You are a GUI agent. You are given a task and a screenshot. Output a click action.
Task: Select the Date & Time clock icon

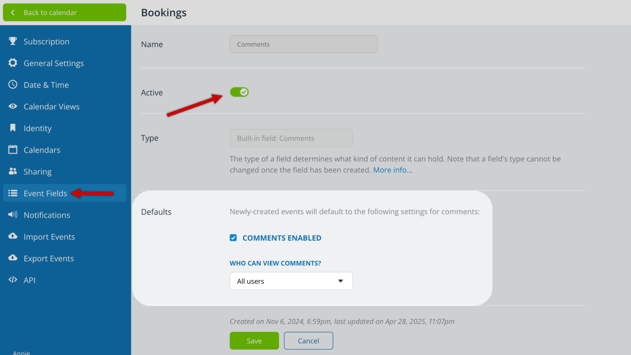point(12,85)
